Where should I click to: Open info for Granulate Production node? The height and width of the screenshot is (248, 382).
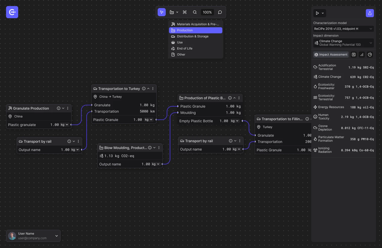(59, 108)
